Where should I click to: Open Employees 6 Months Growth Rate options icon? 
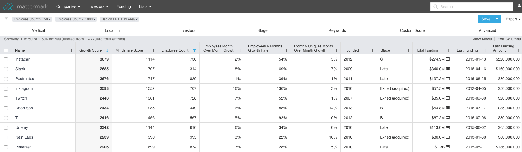[286, 50]
